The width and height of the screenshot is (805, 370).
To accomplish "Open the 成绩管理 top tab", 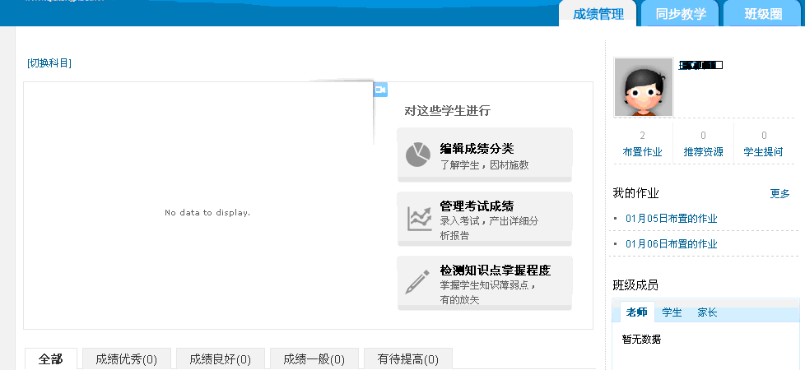I will (x=598, y=14).
